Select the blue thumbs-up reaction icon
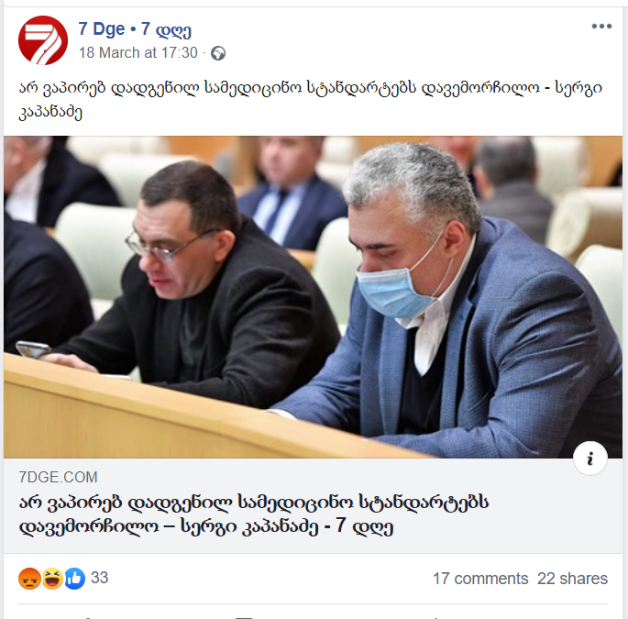Screen dimensions: 628x619 [x=75, y=579]
